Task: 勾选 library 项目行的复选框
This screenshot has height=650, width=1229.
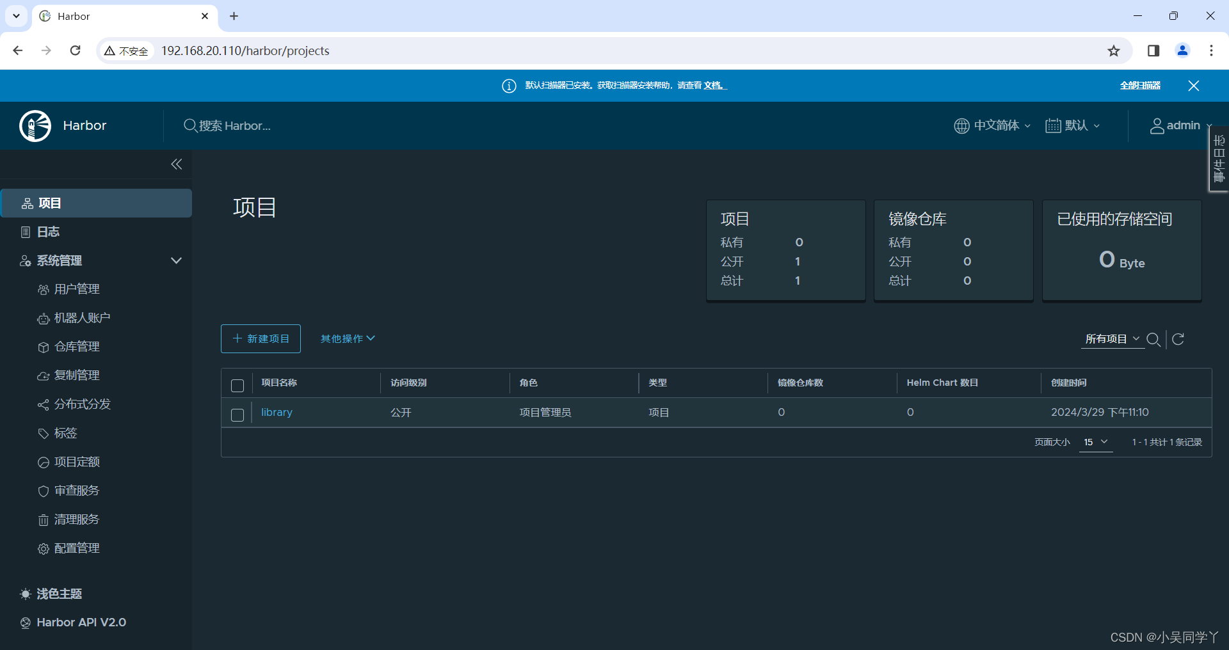Action: pyautogui.click(x=237, y=415)
